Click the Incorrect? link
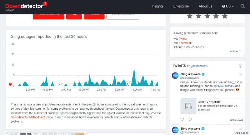Viewport: 250px width, 135px height. point(235,51)
